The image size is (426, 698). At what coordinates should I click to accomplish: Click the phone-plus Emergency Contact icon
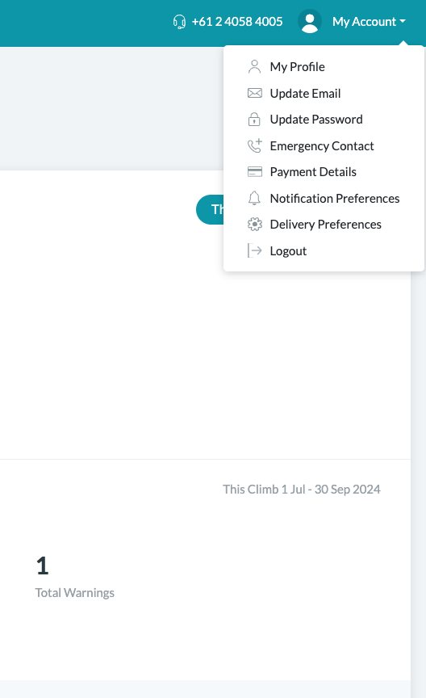pos(255,145)
